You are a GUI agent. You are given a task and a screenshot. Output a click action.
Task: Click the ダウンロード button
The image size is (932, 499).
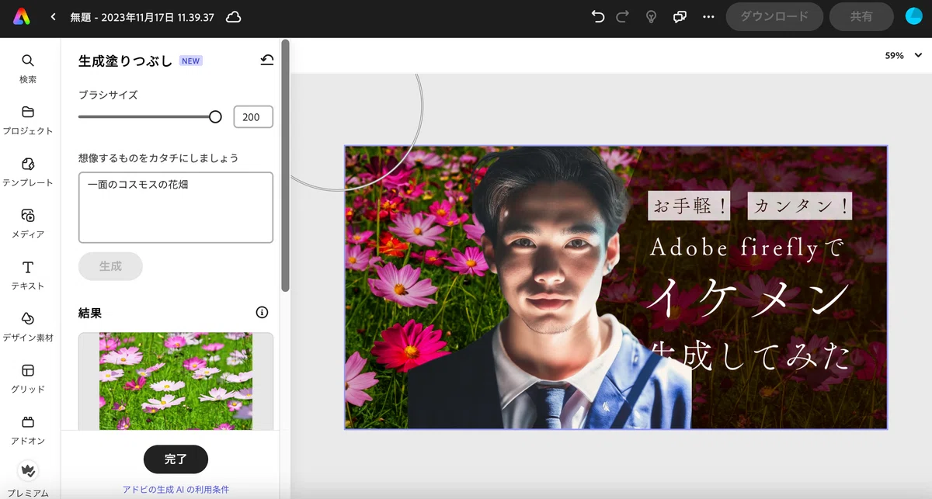tap(774, 16)
